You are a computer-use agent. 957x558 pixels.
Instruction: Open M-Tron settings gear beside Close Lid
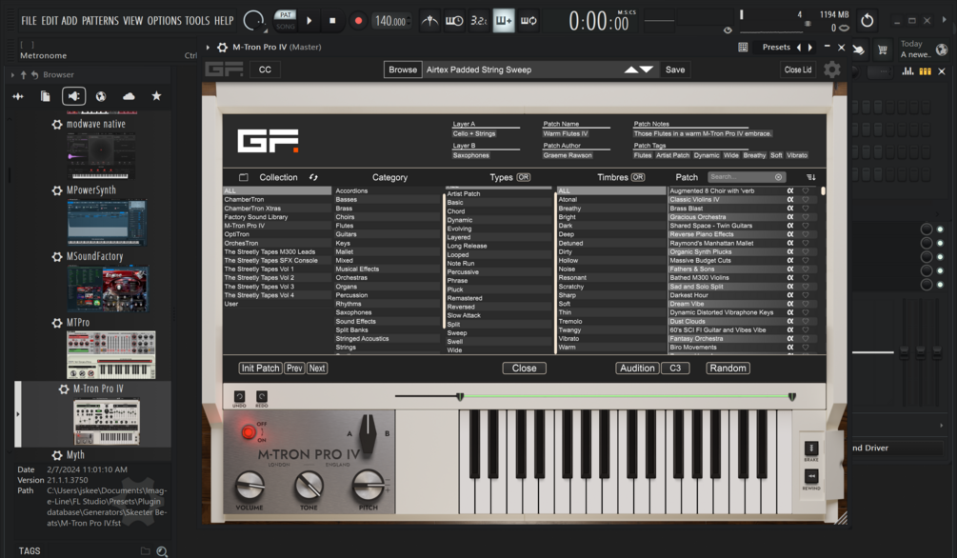(832, 70)
